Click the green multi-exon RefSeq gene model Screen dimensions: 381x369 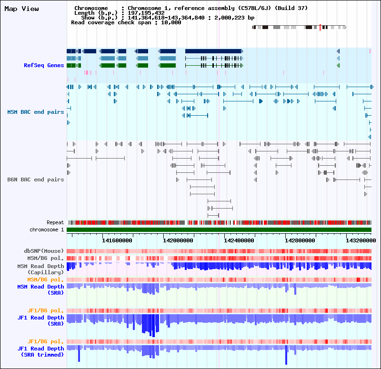click(x=214, y=65)
